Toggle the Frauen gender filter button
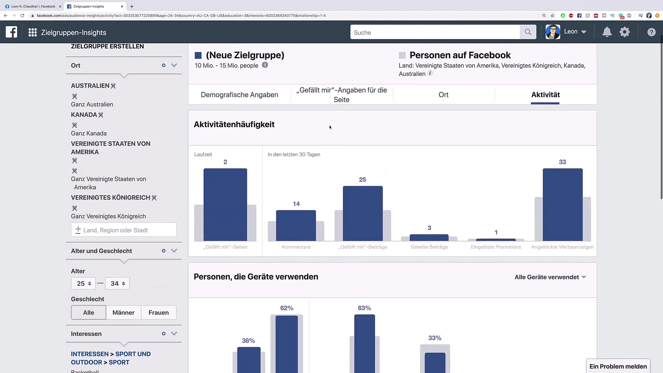663x373 pixels. (158, 313)
